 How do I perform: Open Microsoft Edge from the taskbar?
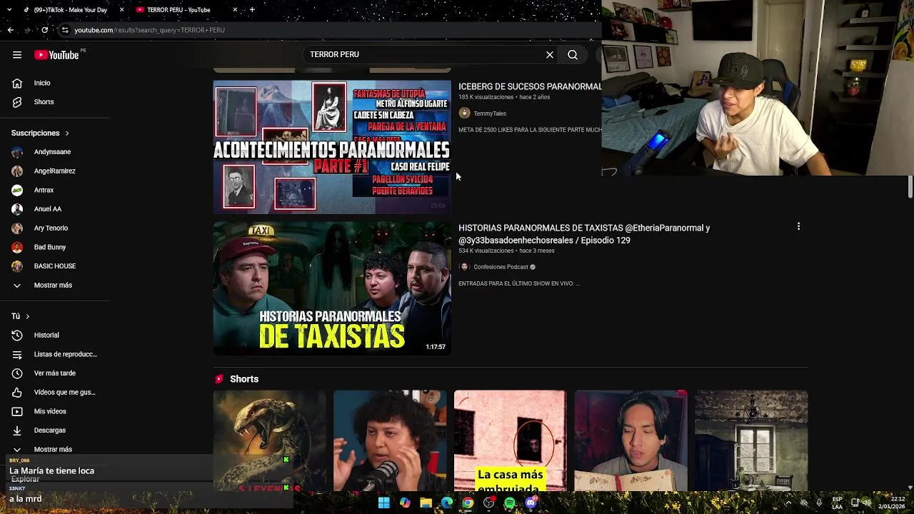pos(446,503)
